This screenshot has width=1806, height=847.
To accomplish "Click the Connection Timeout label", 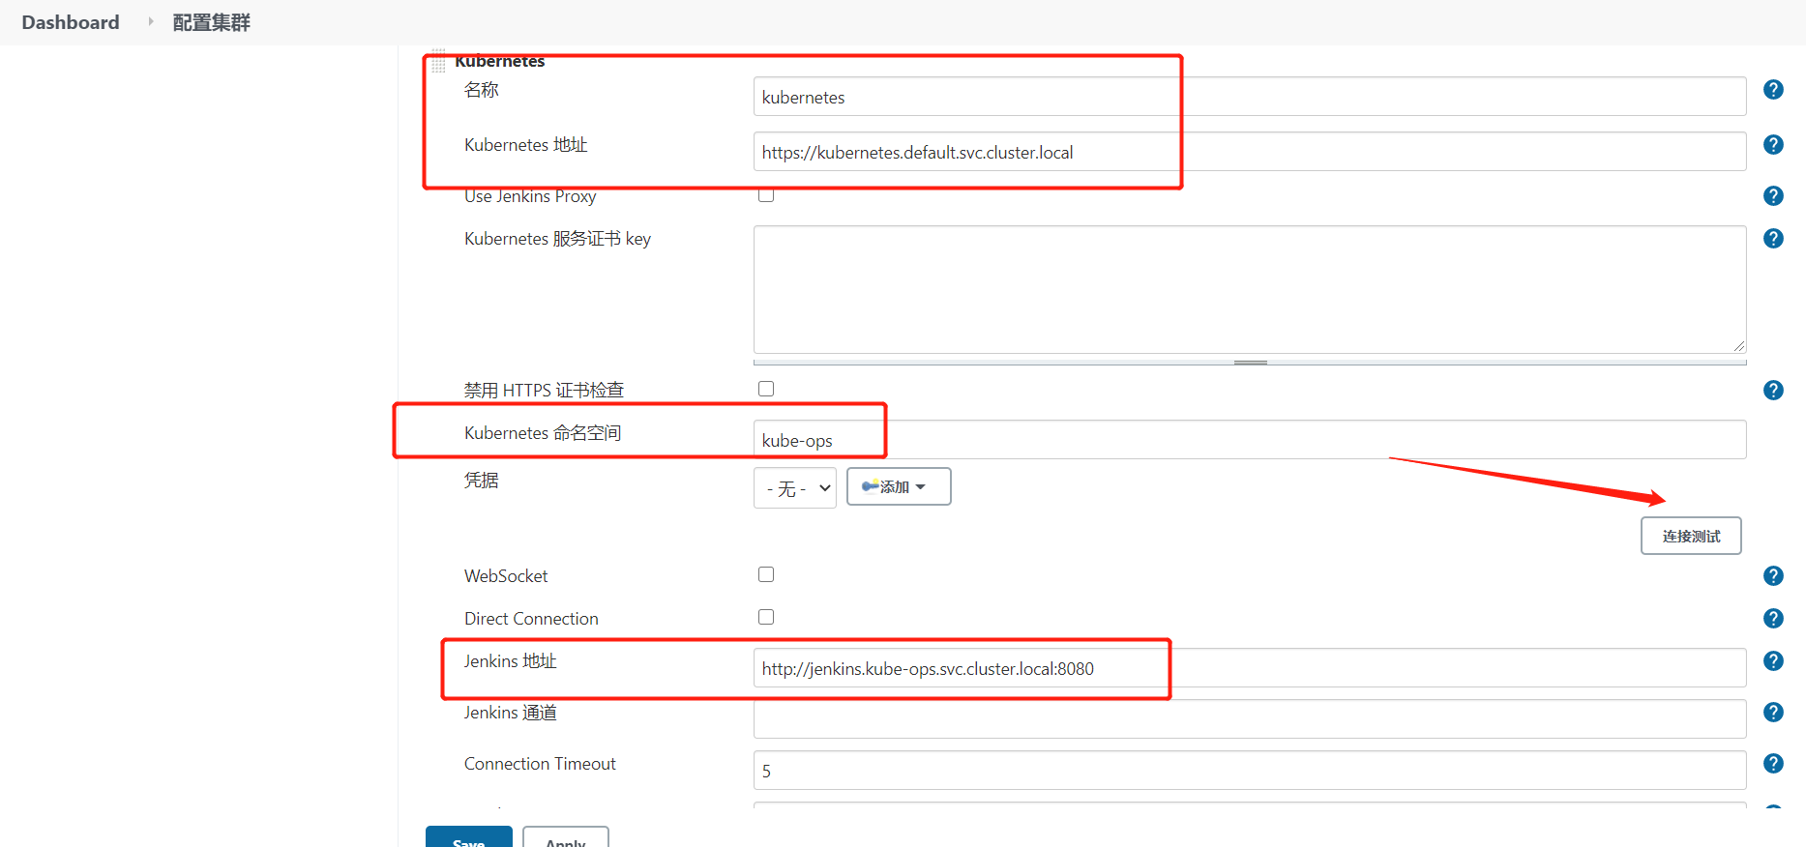I will click(540, 764).
